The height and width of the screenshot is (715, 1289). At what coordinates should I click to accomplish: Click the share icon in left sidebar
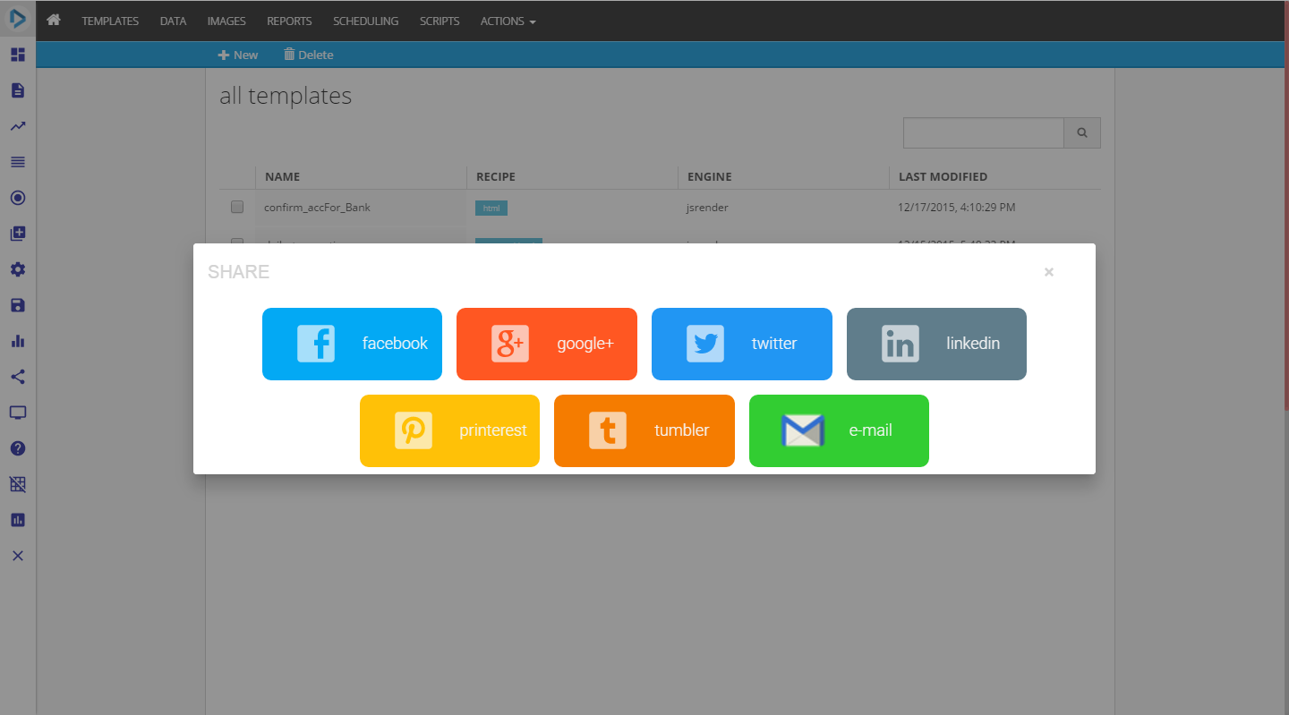pos(18,377)
